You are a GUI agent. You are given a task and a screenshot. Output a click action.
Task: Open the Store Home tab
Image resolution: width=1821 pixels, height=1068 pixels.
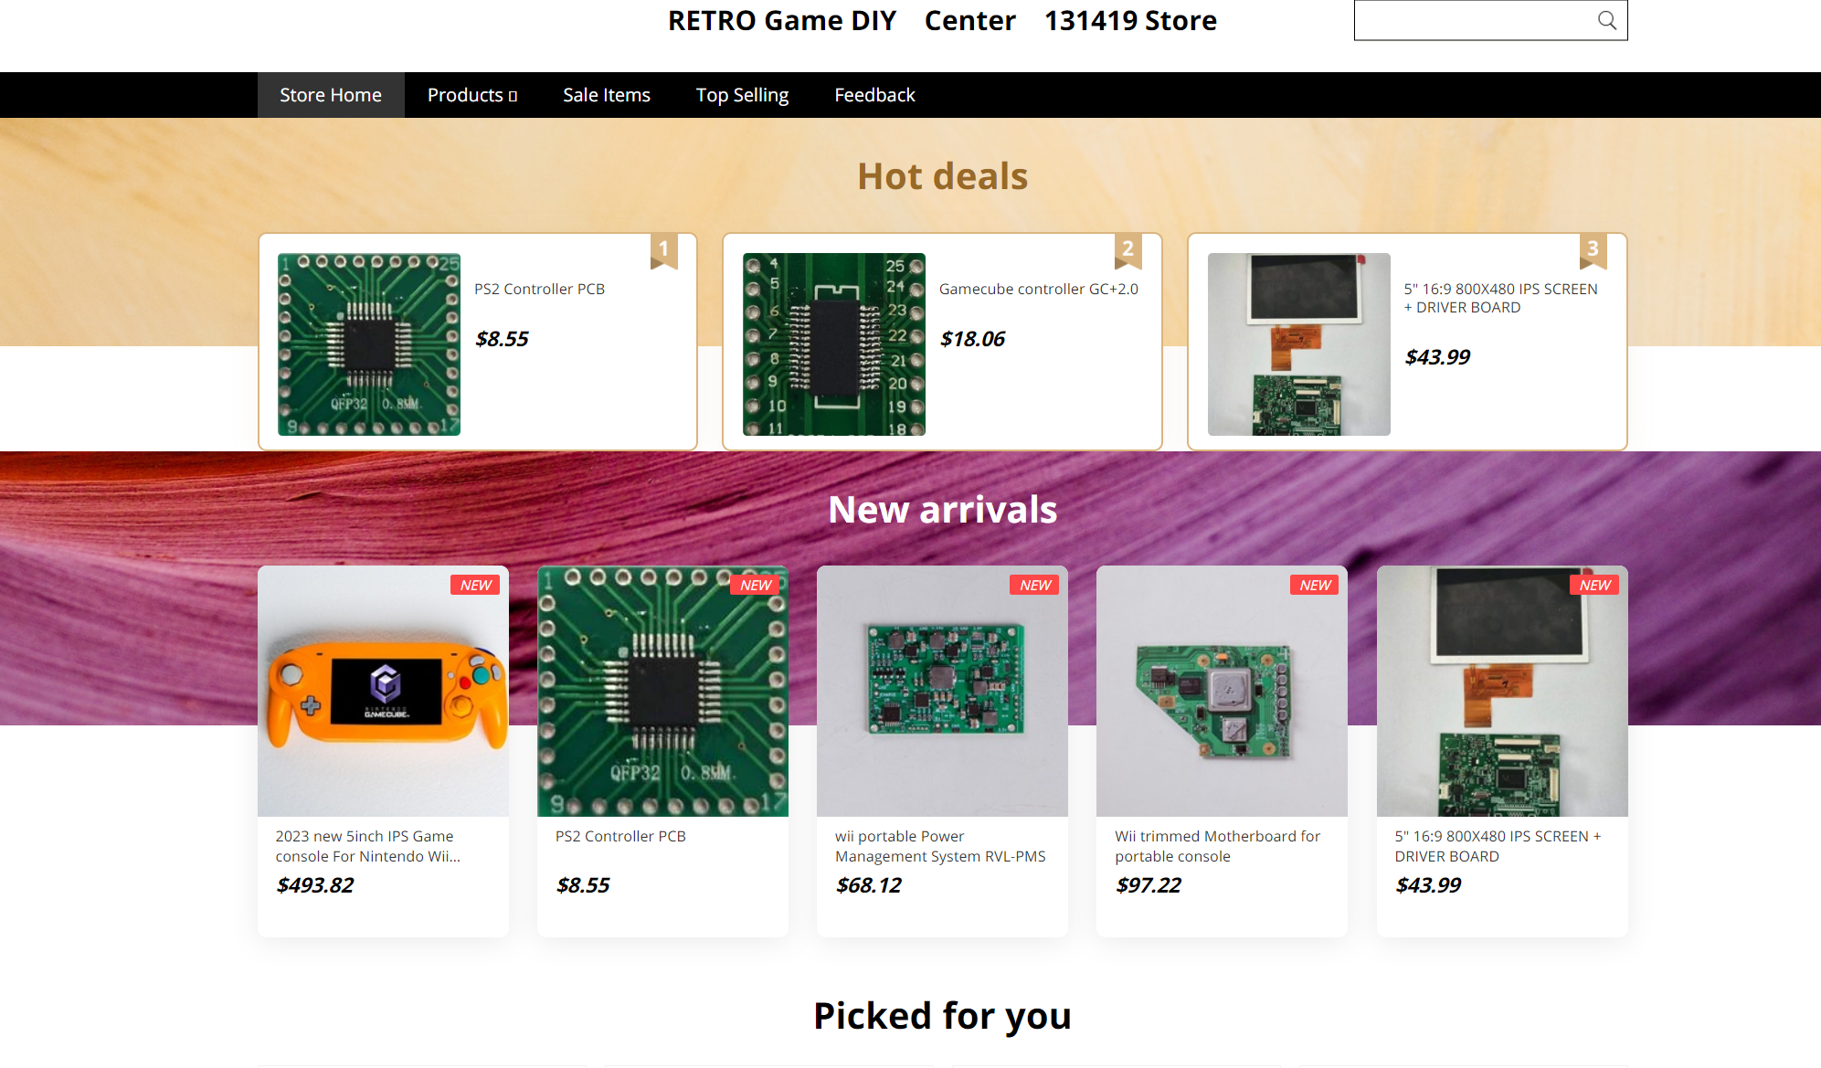pyautogui.click(x=331, y=95)
